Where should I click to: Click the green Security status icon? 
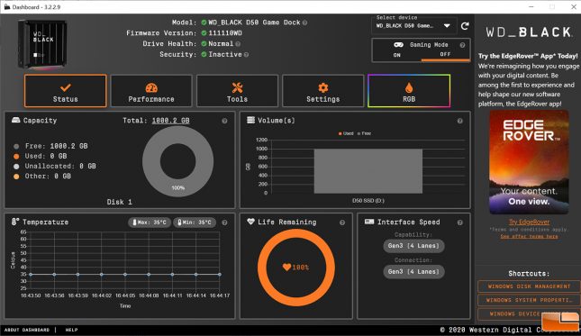204,54
